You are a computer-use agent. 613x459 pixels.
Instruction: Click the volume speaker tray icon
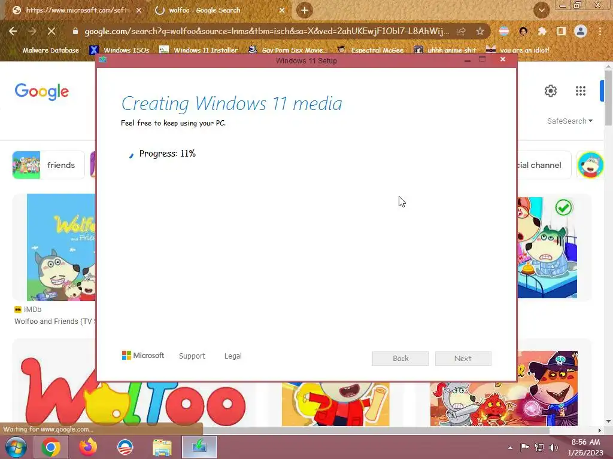click(554, 447)
